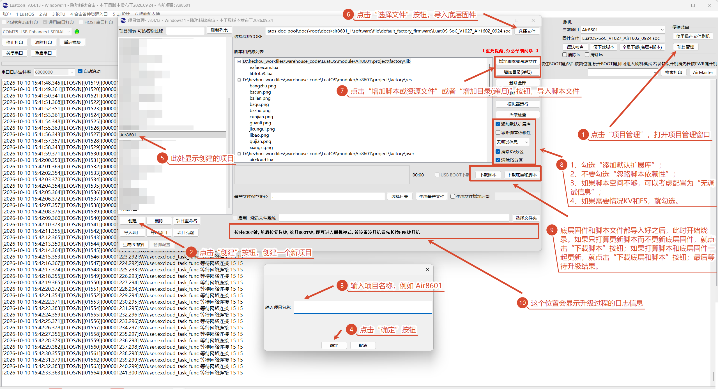Open the 3 iRTU menu
The image size is (718, 389).
tap(59, 14)
